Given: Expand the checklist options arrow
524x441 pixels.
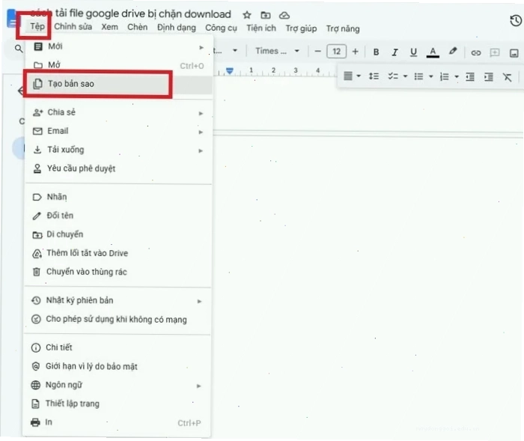Looking at the screenshot, I should click(405, 76).
